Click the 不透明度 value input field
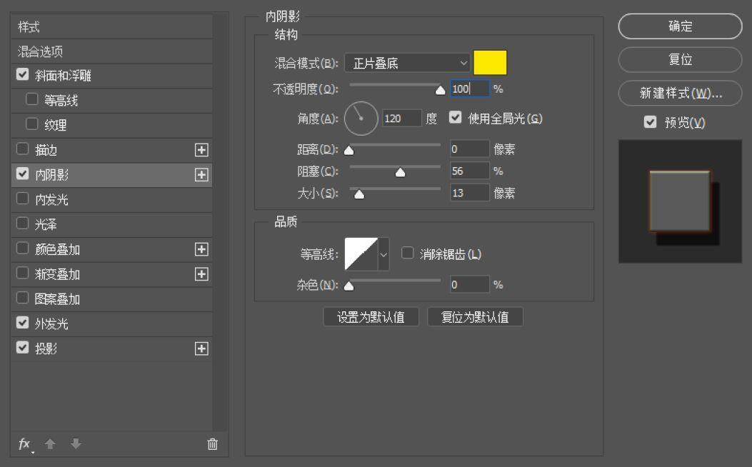The image size is (752, 467). click(x=469, y=89)
